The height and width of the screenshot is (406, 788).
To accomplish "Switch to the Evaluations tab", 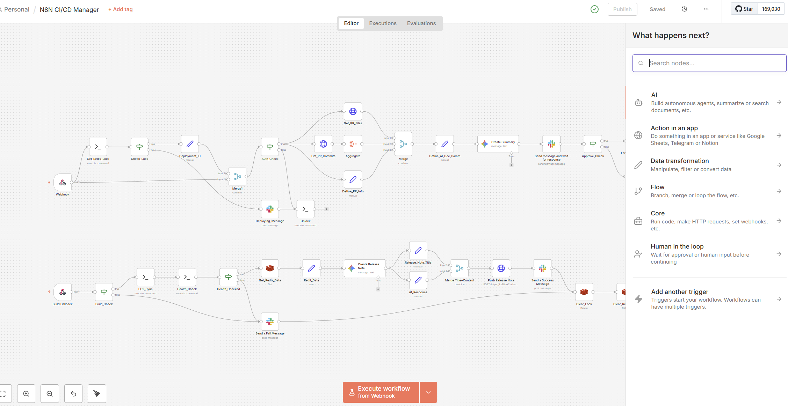I will pos(421,23).
